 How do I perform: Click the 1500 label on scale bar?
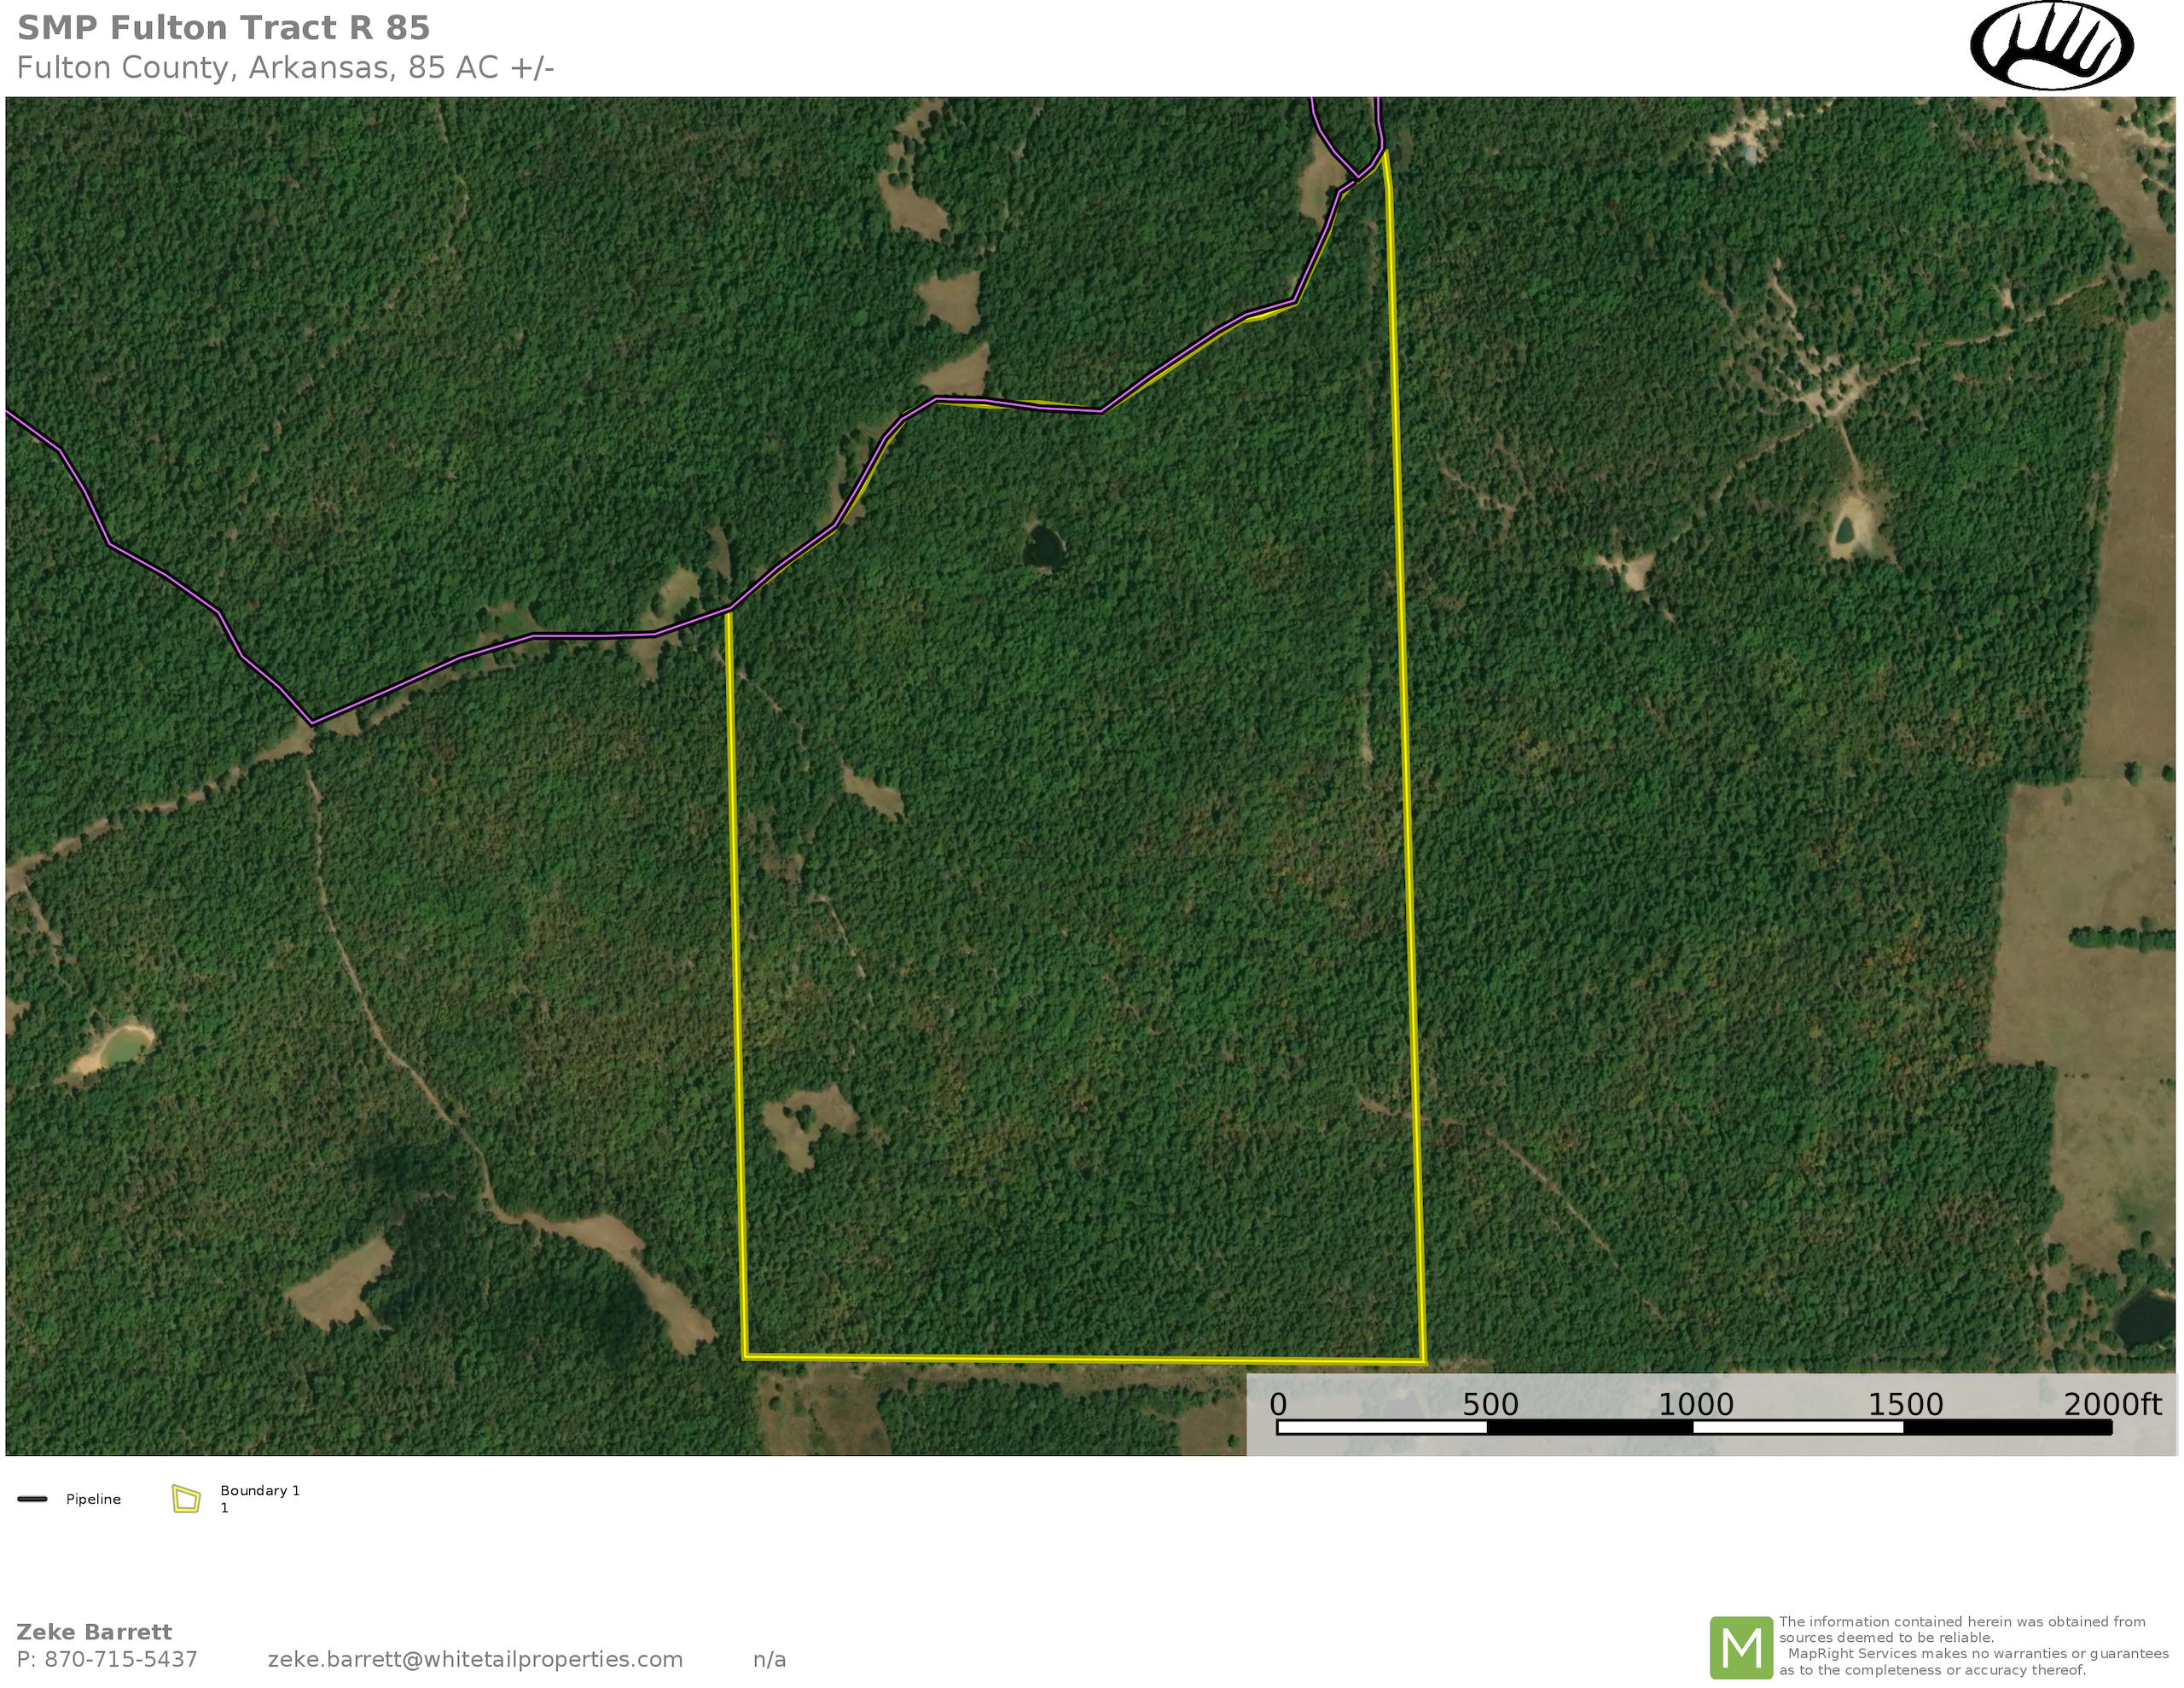click(x=1905, y=1404)
